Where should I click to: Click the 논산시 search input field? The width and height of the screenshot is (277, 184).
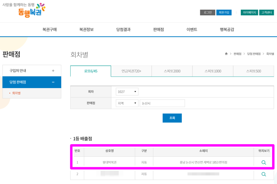click(162, 103)
